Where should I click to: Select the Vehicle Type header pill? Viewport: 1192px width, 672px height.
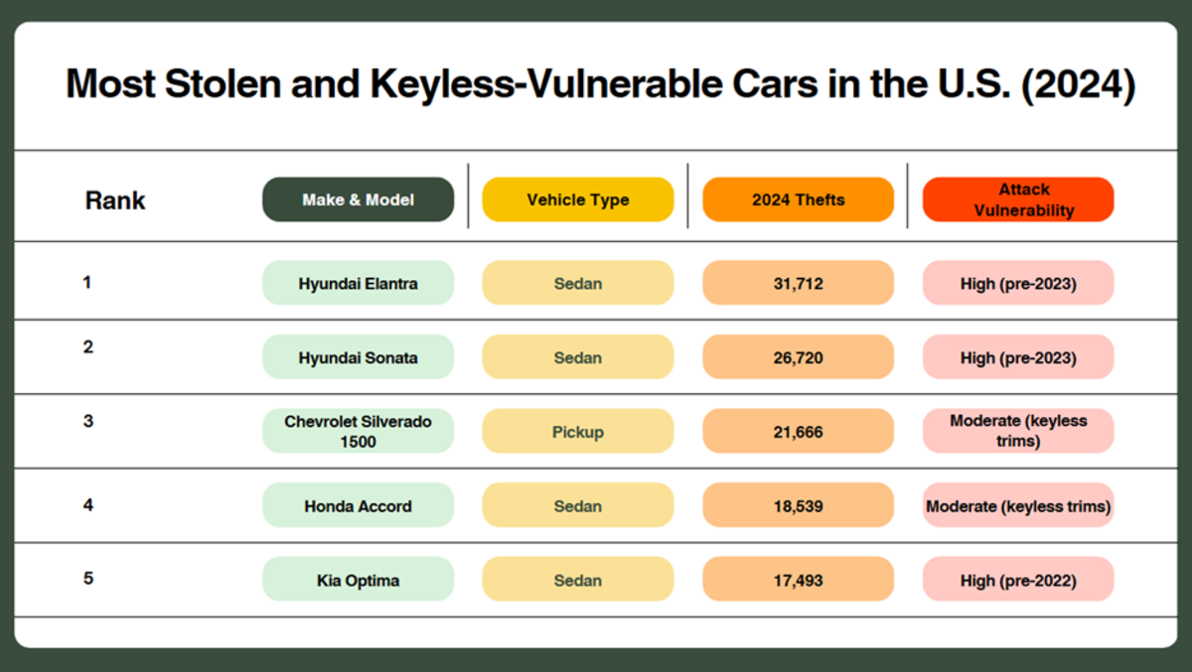click(577, 200)
